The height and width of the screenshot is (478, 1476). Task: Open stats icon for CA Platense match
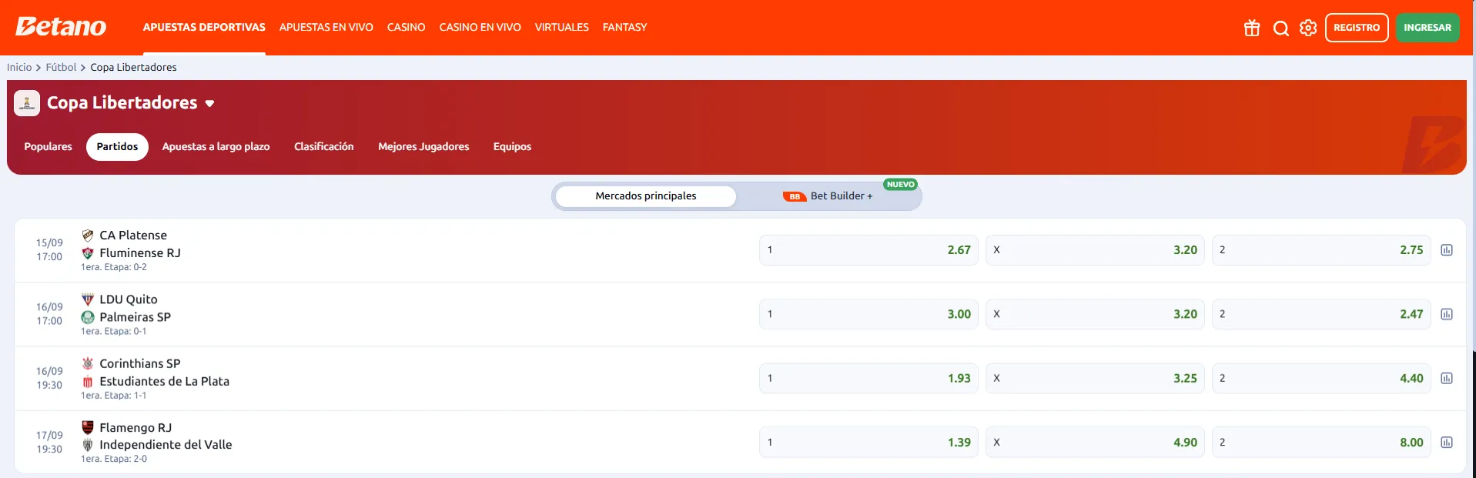1447,250
